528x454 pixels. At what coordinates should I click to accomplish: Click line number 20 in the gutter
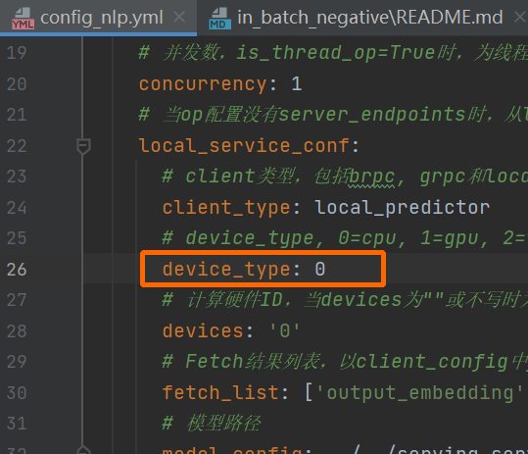17,84
